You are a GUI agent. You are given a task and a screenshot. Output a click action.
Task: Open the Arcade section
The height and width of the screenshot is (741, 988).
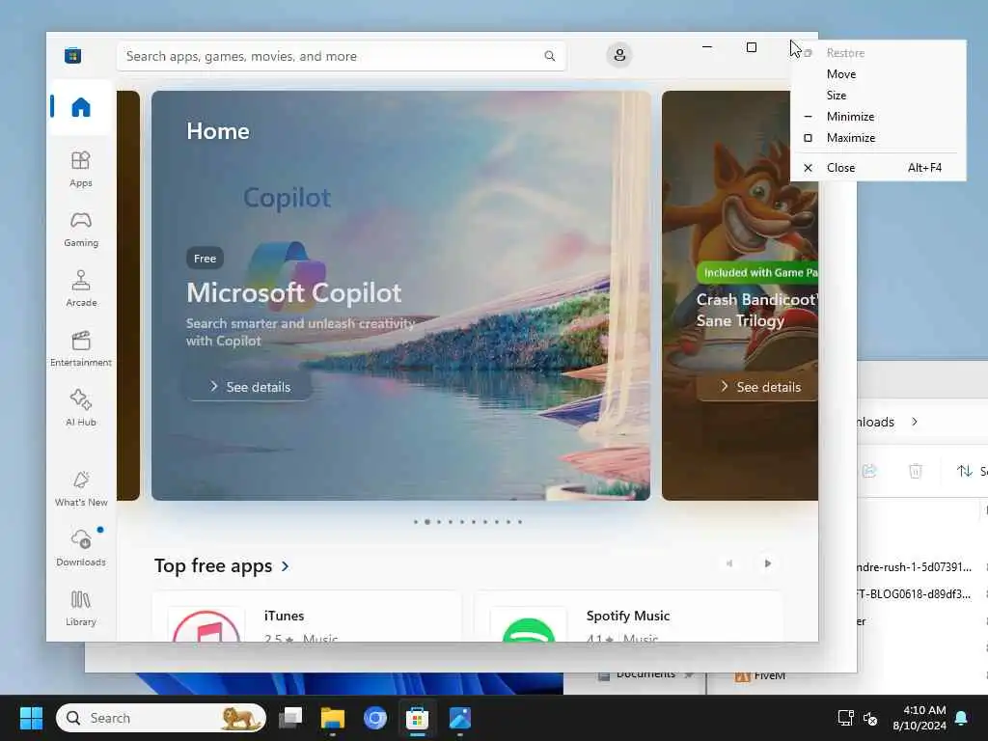click(x=81, y=288)
